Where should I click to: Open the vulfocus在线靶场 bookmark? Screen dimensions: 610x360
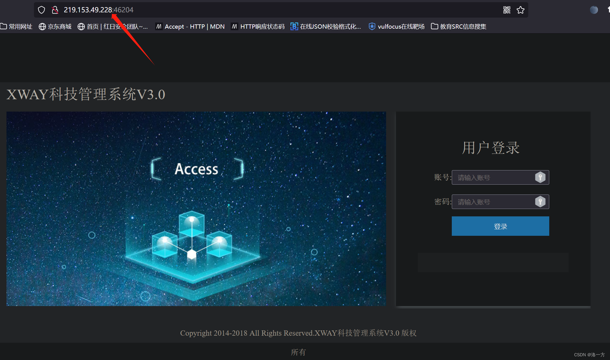click(x=397, y=27)
